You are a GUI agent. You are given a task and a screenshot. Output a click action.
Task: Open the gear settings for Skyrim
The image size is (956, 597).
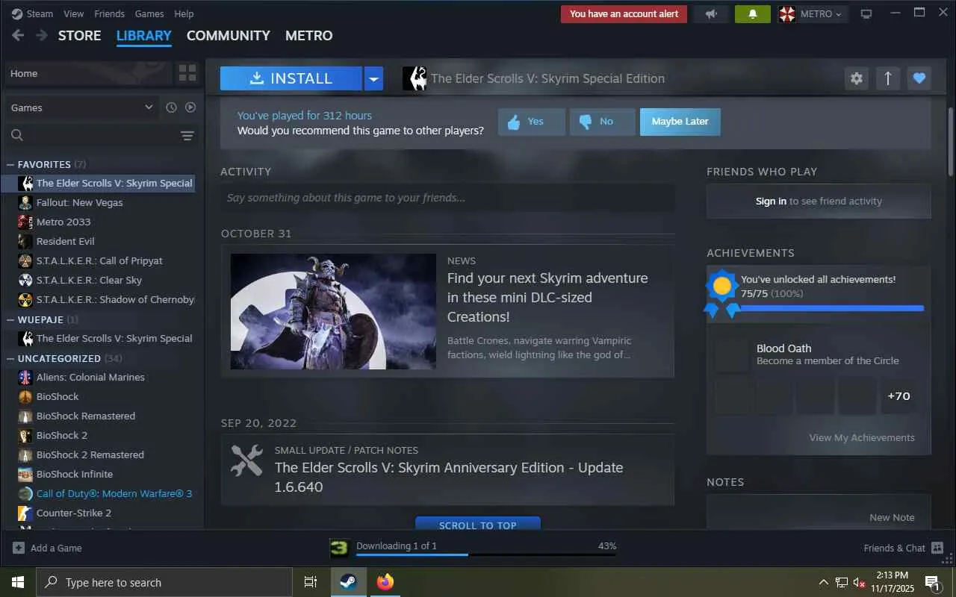coord(857,78)
